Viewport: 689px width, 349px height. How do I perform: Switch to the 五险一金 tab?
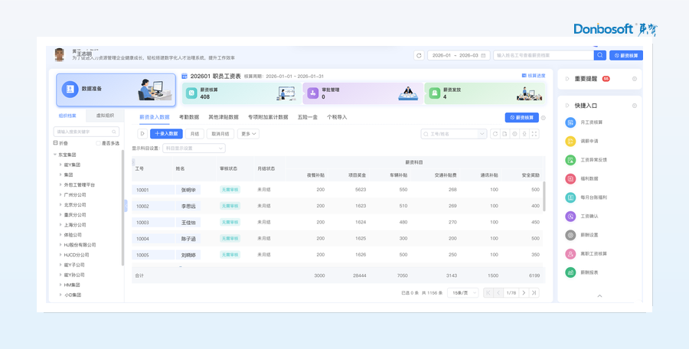(308, 117)
